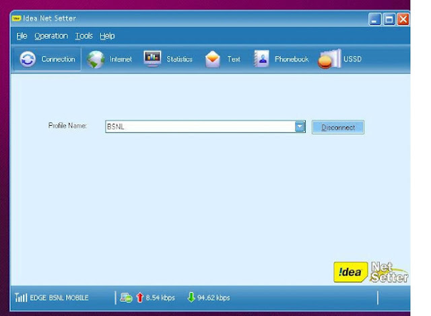431x316 pixels.
Task: Maximize the Idea Net Setter window
Action: coord(389,19)
